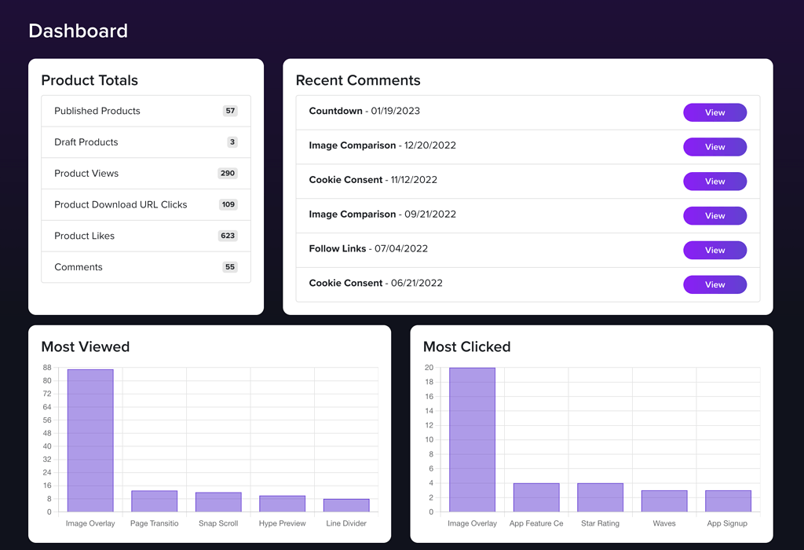Select the Published Products row

pos(145,111)
